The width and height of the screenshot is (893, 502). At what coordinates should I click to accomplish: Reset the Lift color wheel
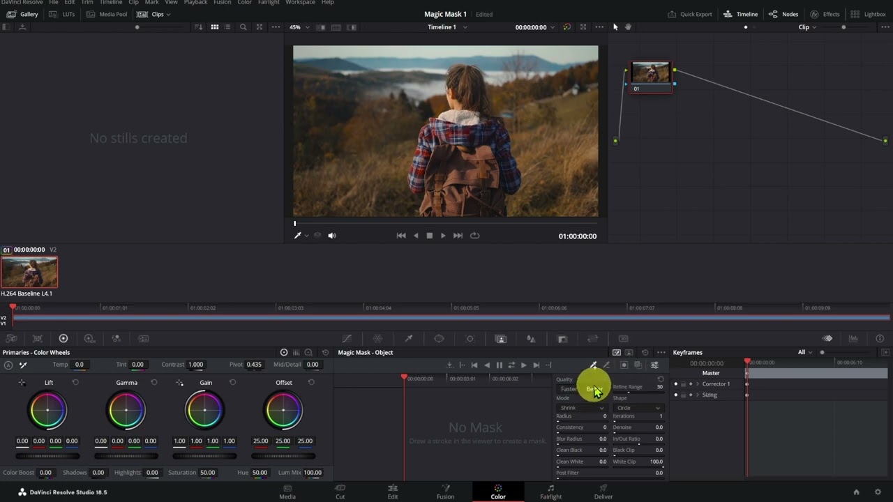[75, 382]
